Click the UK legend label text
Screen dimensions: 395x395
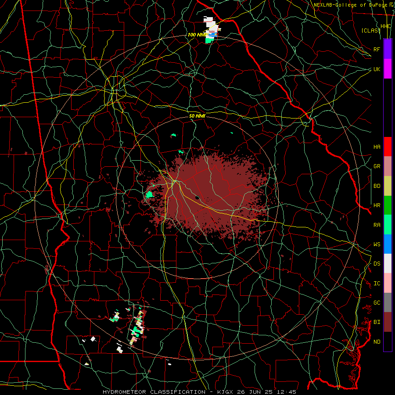[x=377, y=69]
